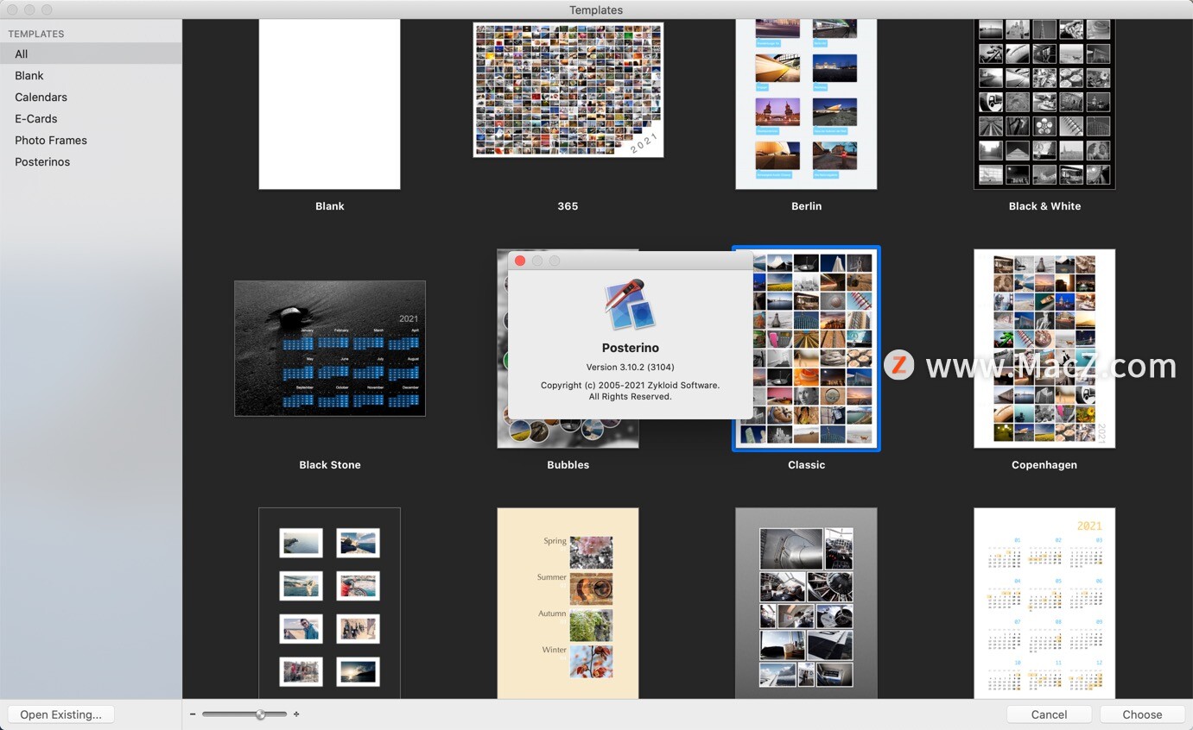
Task: Click the Posterino name in about dialog
Action: click(x=630, y=348)
